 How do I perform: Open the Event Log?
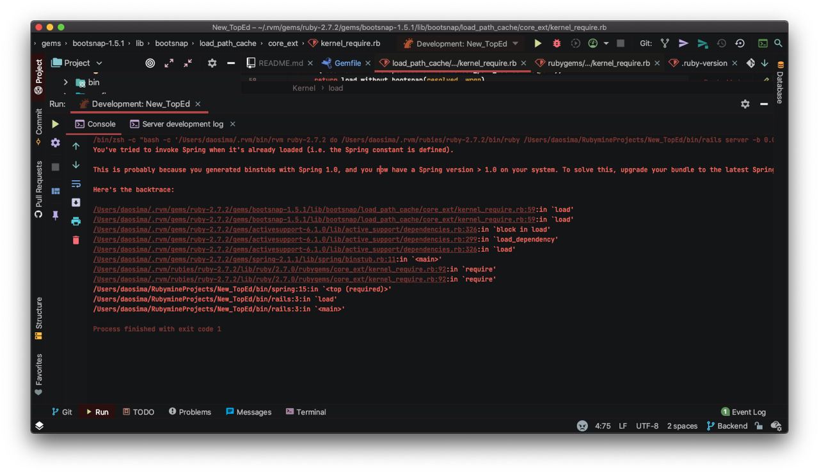(x=743, y=412)
